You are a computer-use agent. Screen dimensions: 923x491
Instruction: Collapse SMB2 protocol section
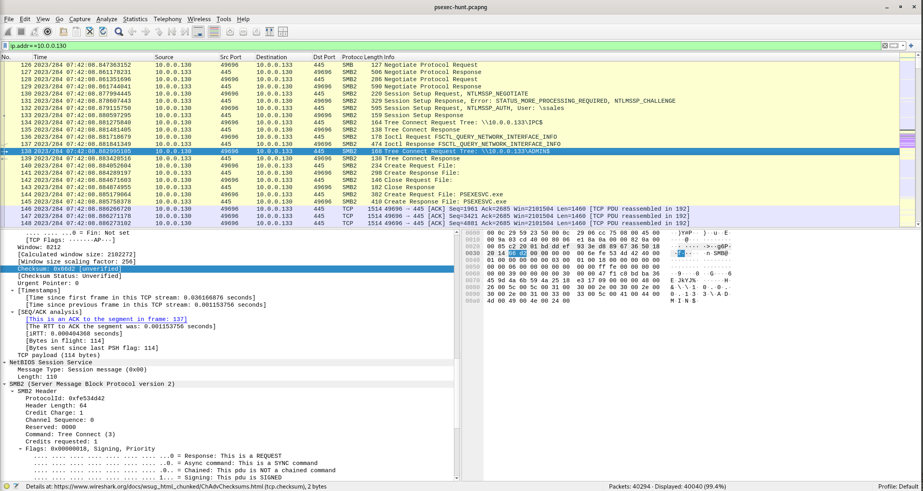tap(4, 384)
